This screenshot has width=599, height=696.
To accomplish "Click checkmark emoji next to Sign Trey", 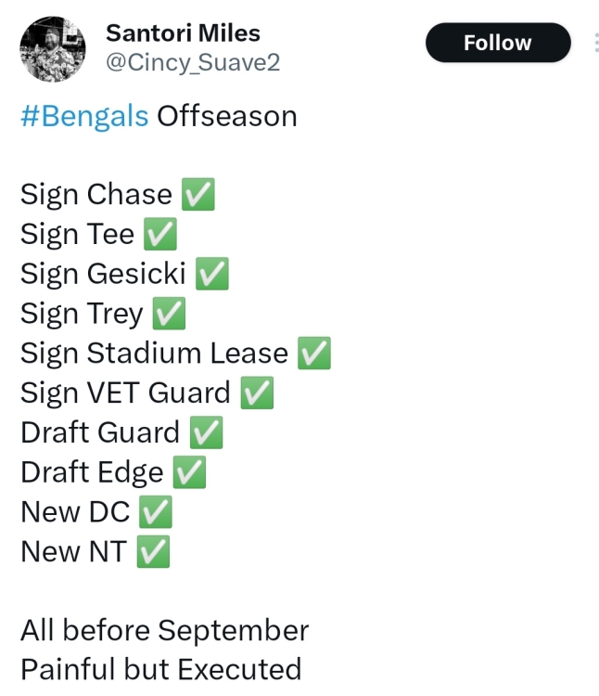I will tap(169, 314).
